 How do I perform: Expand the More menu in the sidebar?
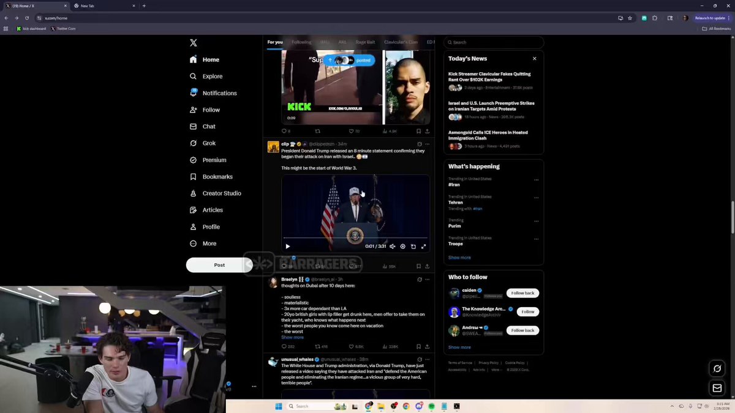(203, 244)
